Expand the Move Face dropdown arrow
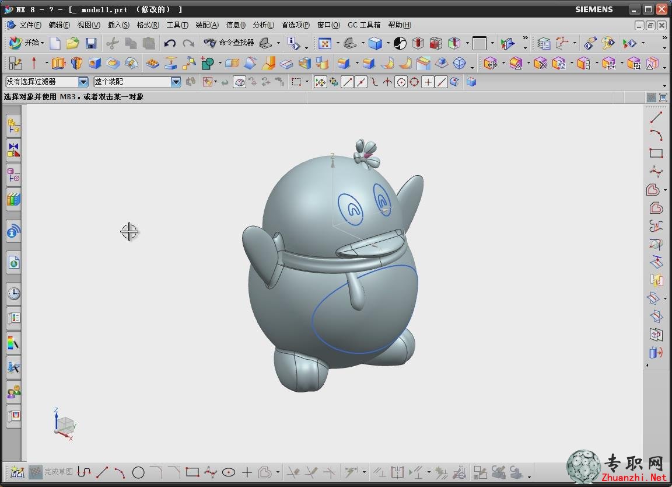 point(503,64)
